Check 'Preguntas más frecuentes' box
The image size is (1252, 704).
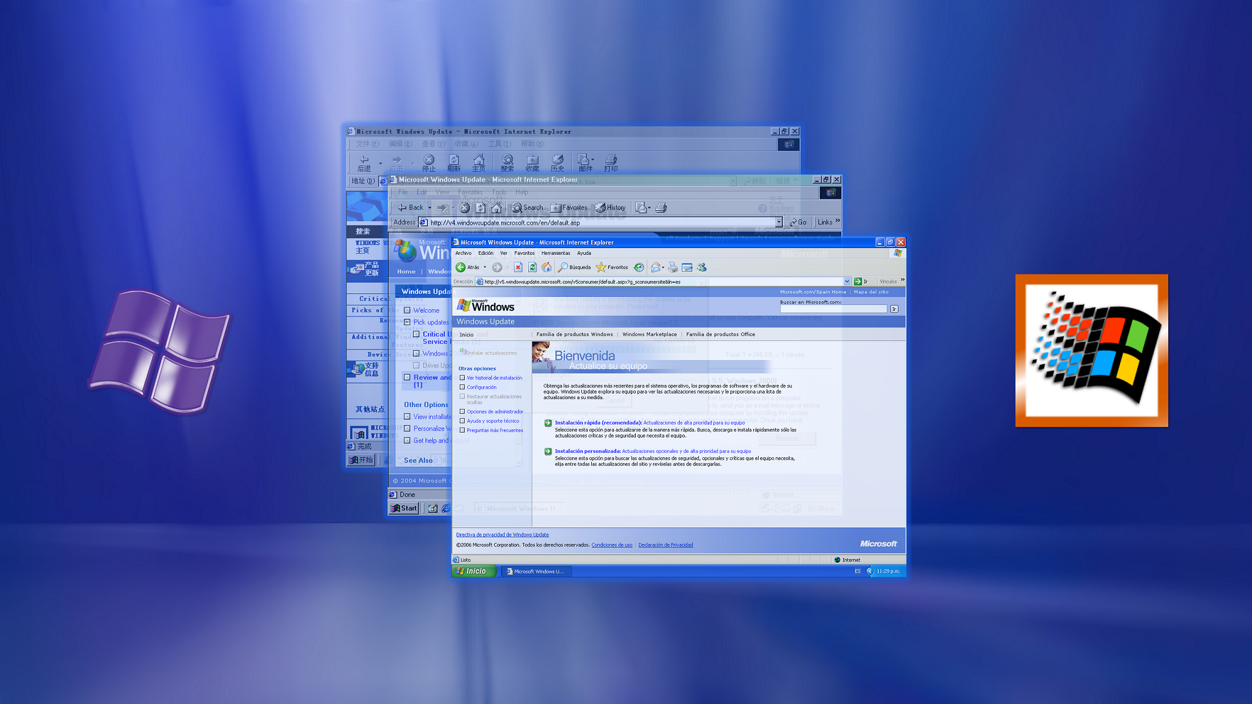(462, 430)
